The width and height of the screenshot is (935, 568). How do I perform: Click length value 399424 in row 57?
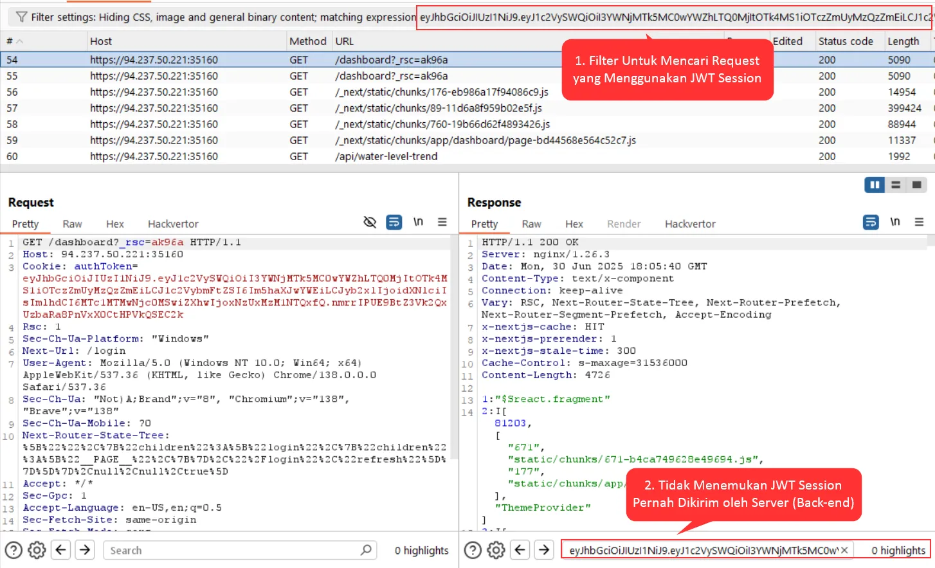905,108
